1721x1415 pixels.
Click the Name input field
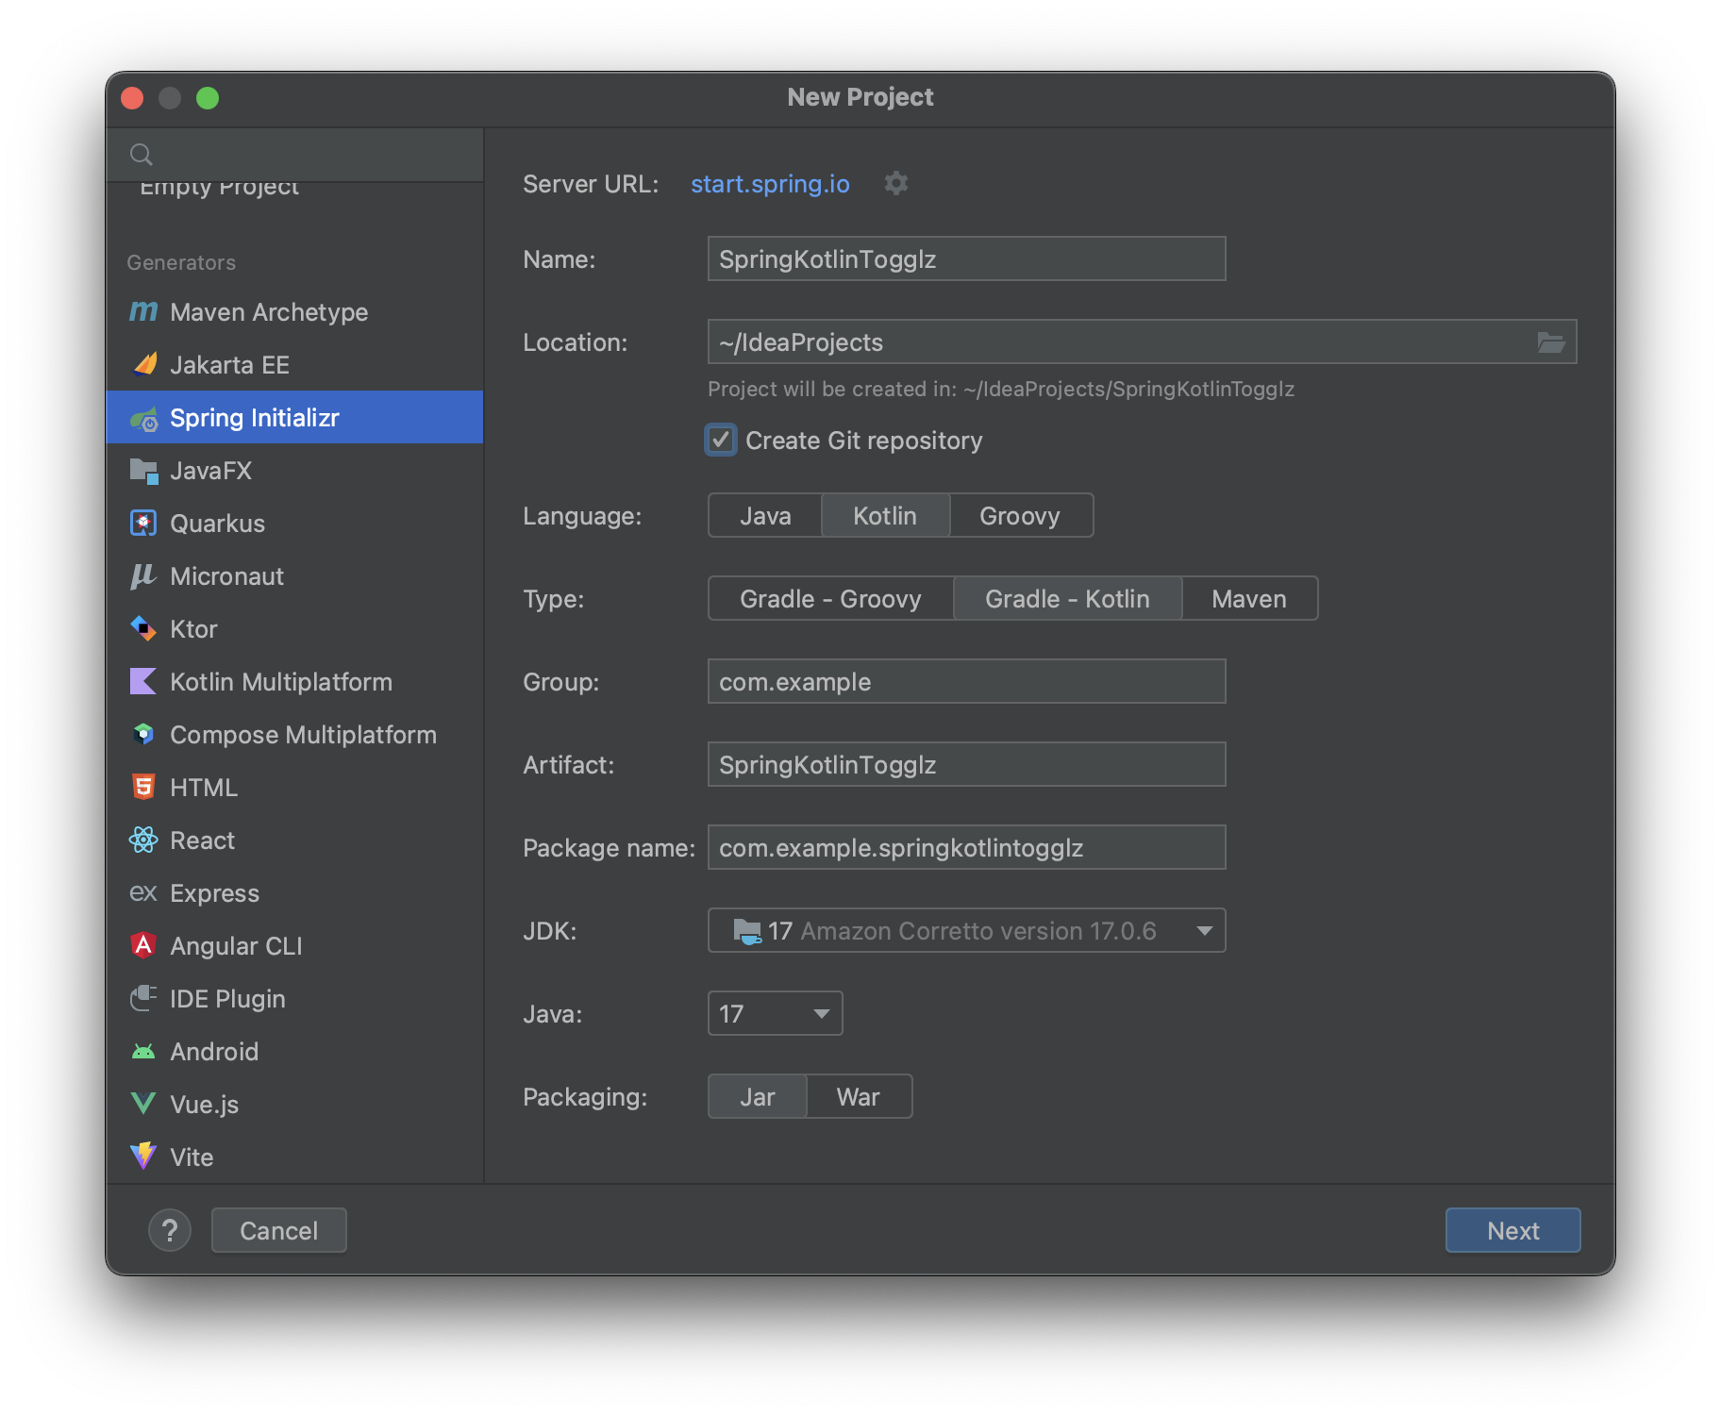tap(967, 259)
